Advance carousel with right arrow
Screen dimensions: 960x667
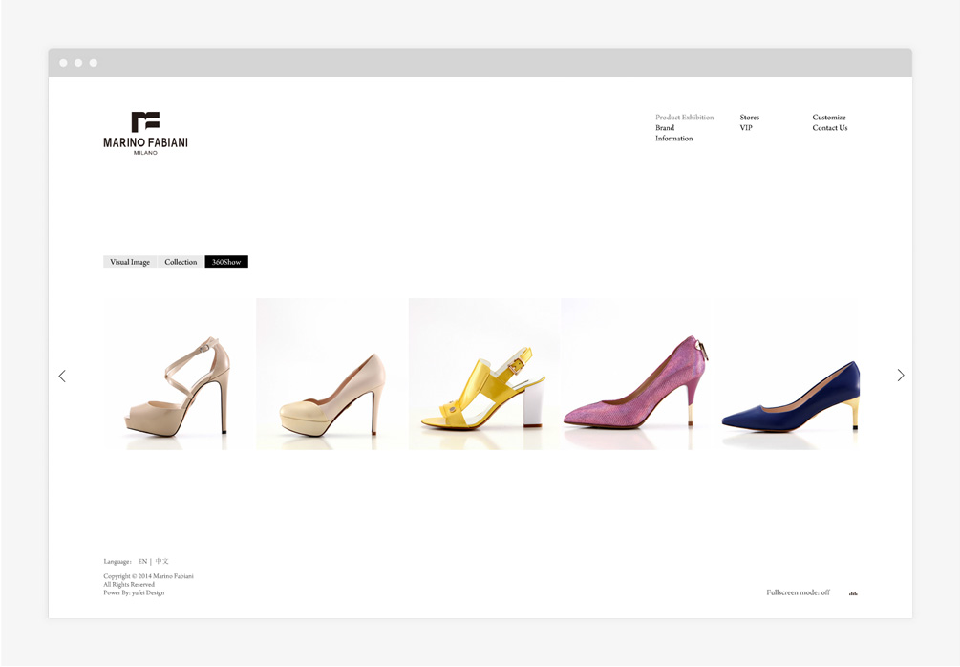900,376
